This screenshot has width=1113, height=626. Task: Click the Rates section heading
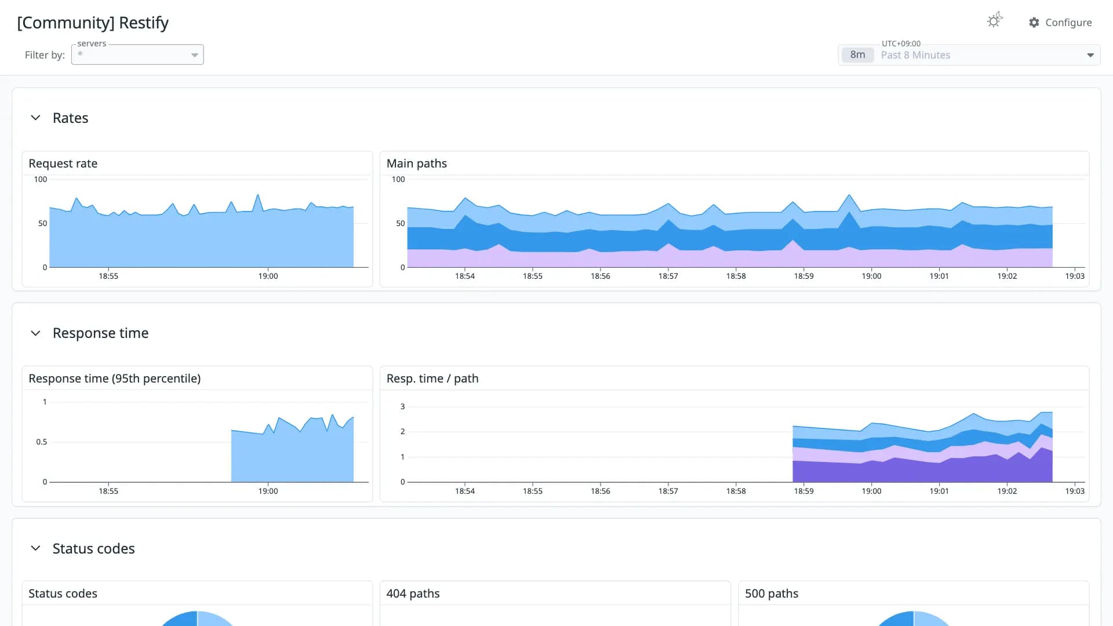click(70, 118)
